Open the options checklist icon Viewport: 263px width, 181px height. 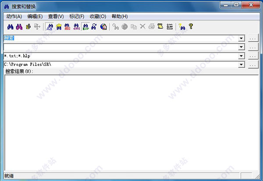(170, 27)
